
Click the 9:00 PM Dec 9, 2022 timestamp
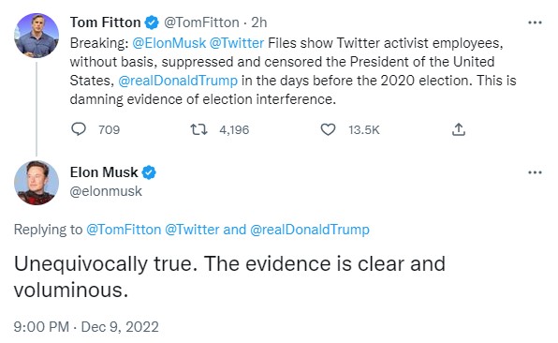pyautogui.click(x=86, y=327)
